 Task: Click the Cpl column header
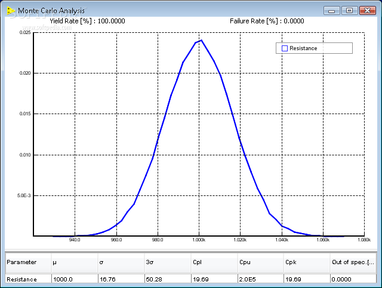point(214,262)
